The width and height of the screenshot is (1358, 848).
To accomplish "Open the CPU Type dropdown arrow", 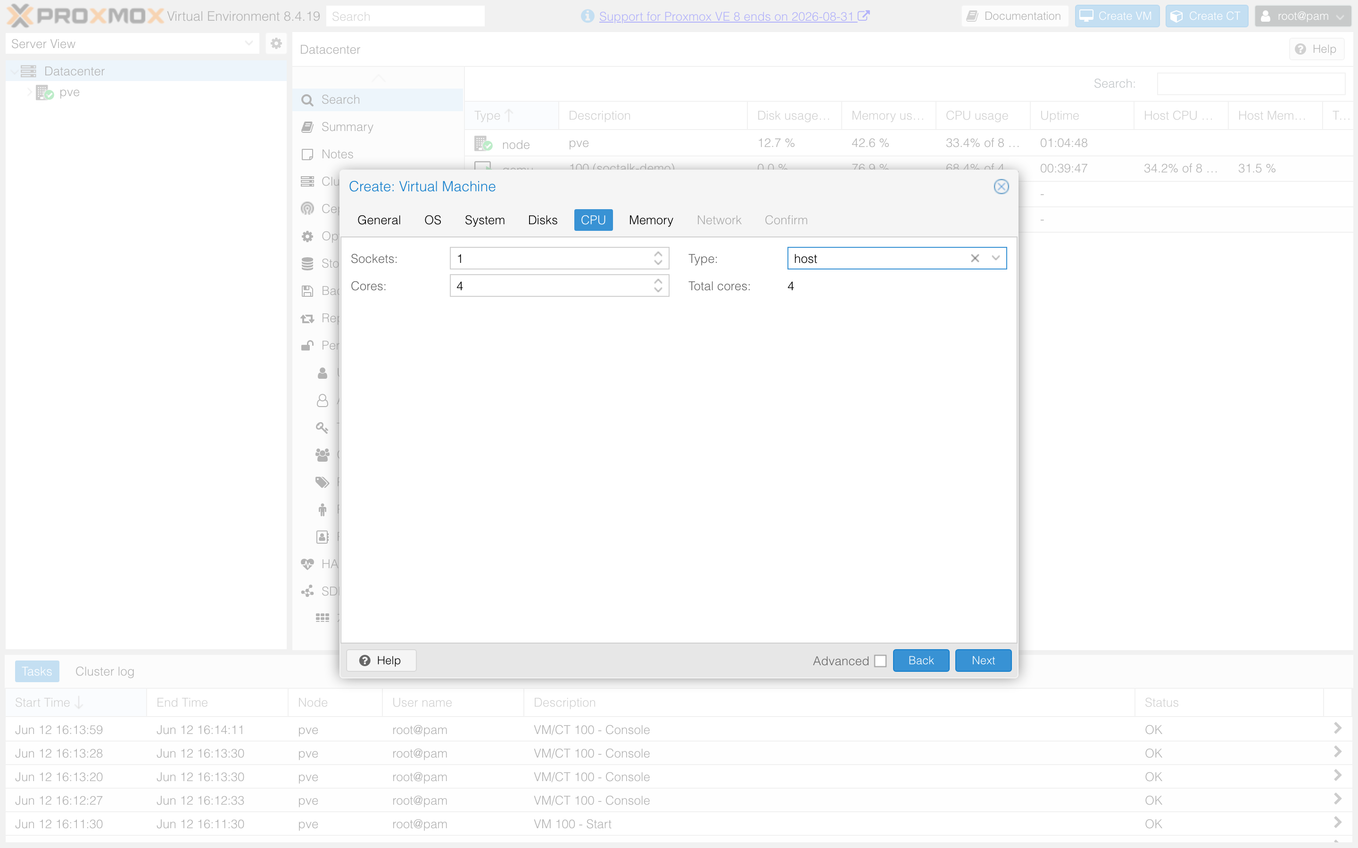I will click(x=996, y=259).
